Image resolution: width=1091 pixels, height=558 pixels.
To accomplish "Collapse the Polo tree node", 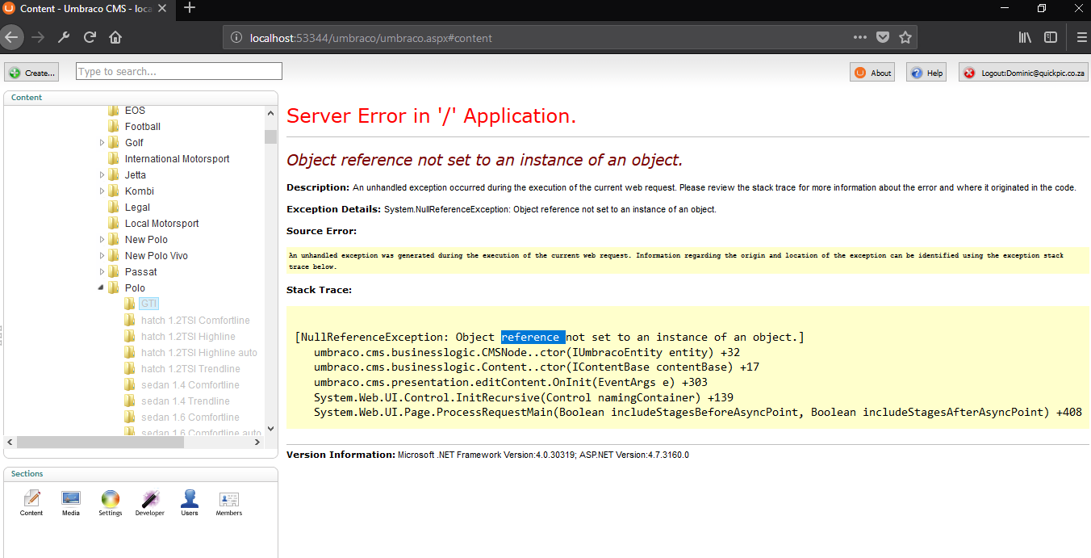I will click(x=102, y=287).
